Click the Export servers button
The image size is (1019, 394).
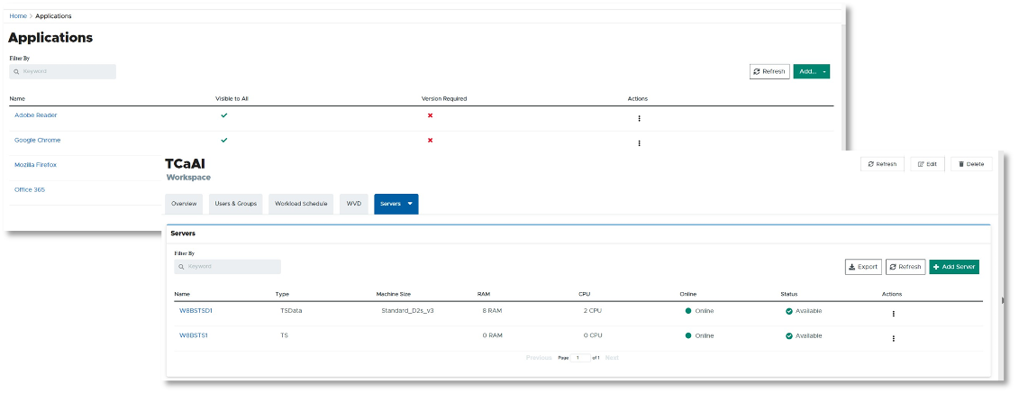pos(863,267)
